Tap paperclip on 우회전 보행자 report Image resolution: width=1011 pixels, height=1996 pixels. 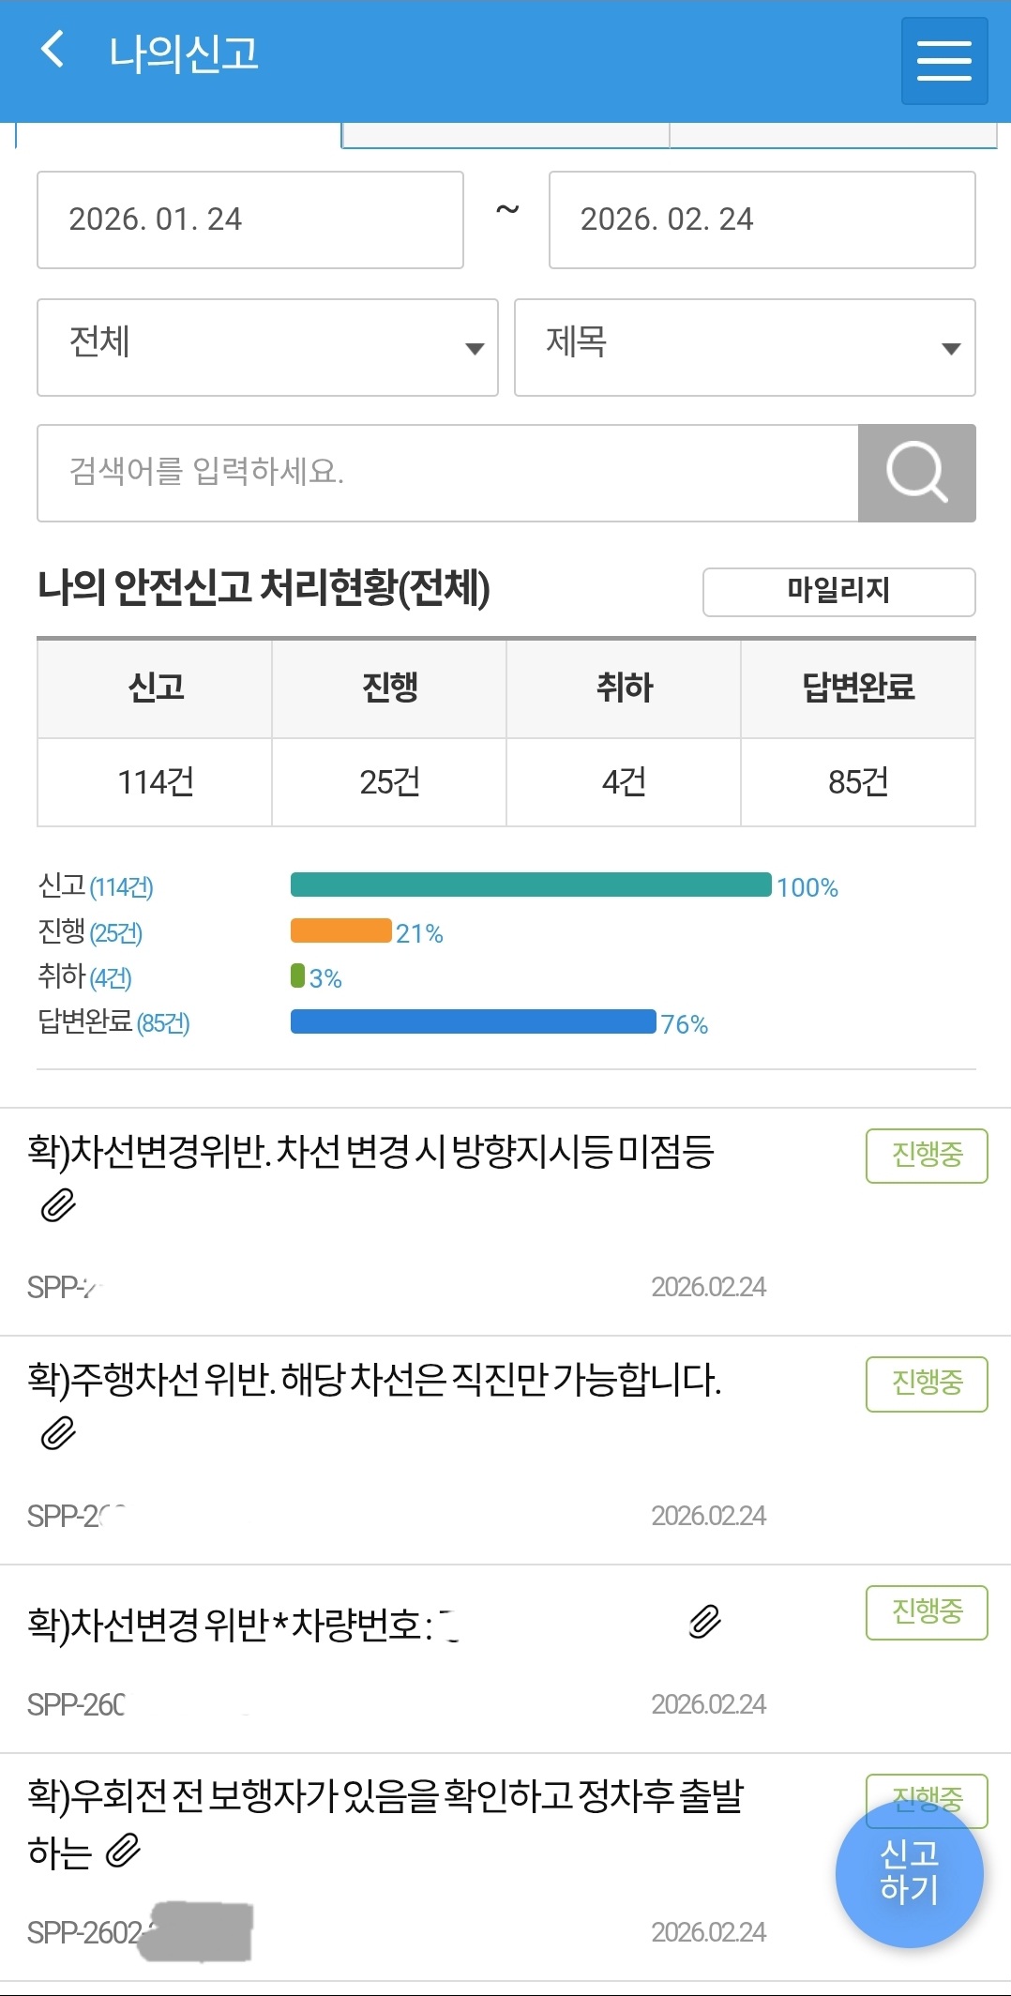click(x=123, y=1851)
